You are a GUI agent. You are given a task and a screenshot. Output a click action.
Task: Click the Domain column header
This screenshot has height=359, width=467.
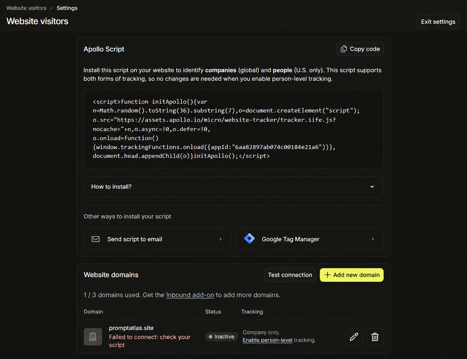93,312
